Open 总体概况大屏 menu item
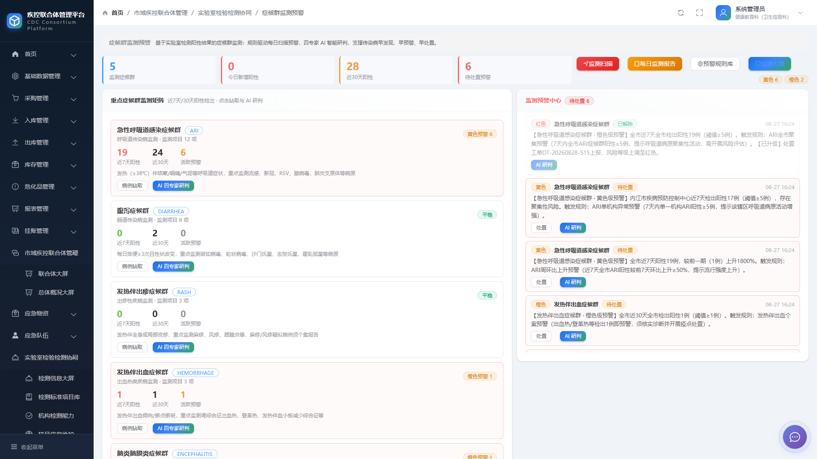 pos(47,292)
